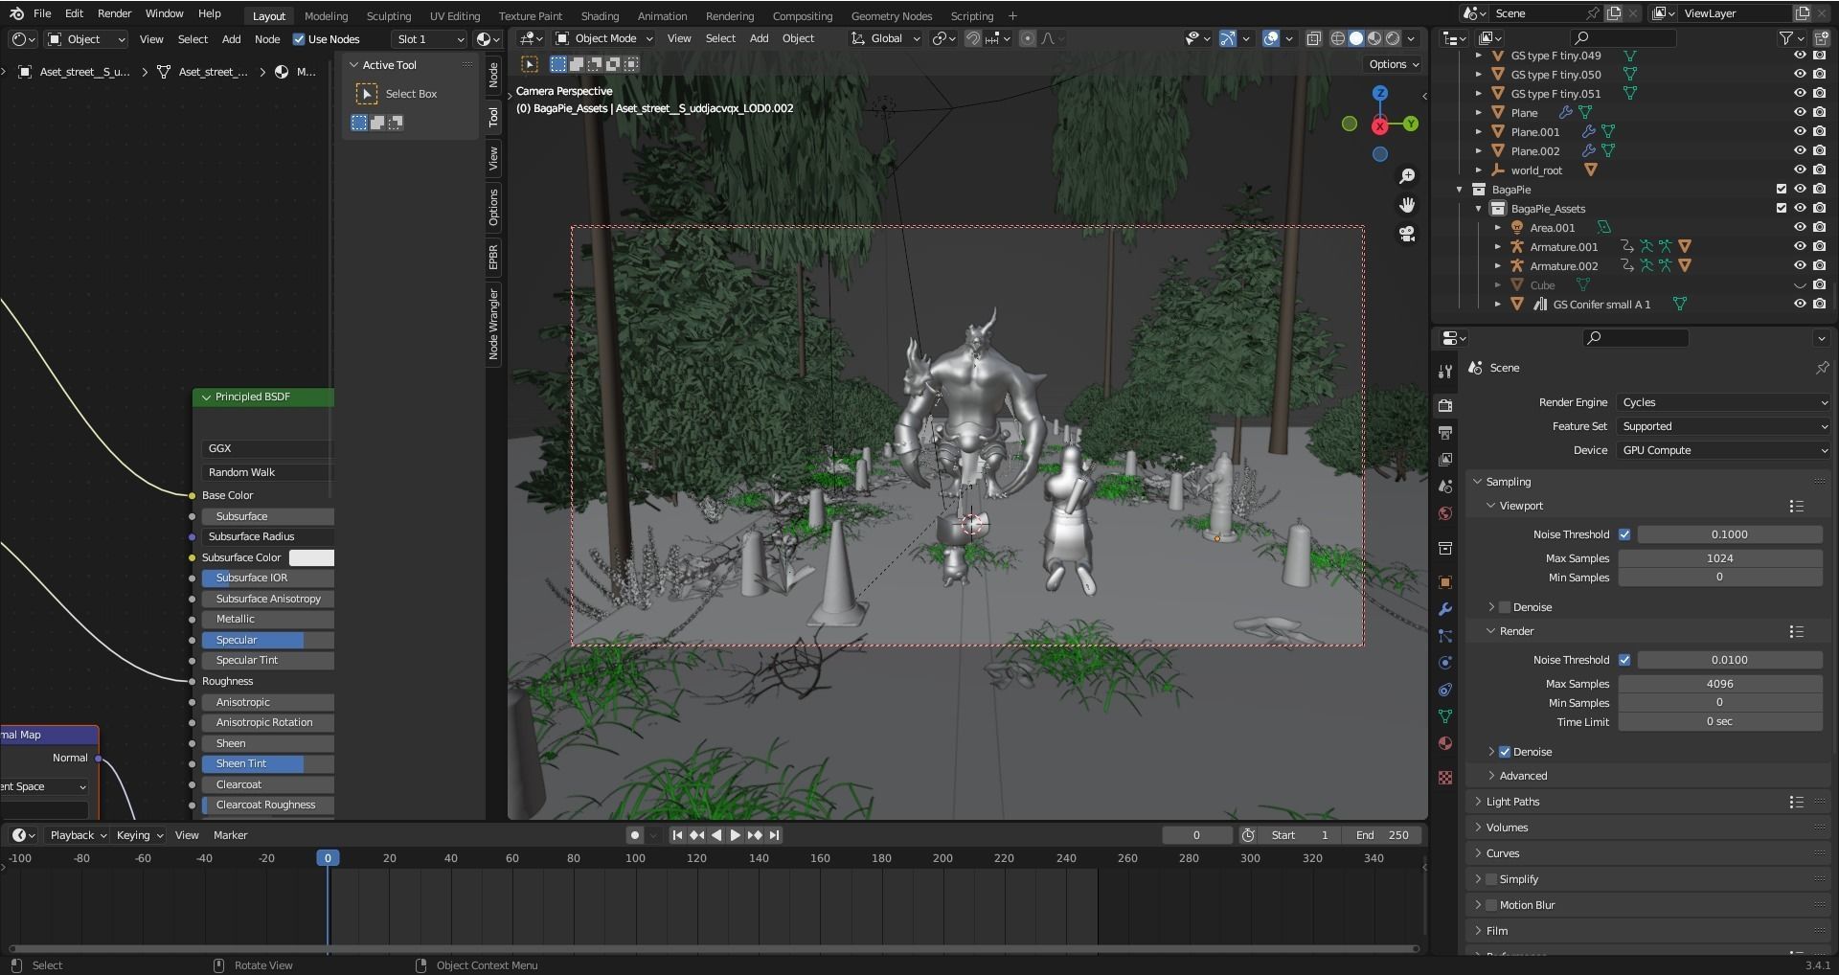Toggle Viewport Noise Threshold checkbox

point(1624,534)
